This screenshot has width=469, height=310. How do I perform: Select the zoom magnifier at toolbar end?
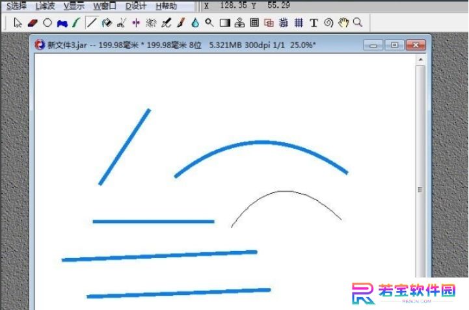click(357, 22)
